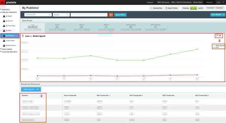
Task: Click the Save Report button
Action: (x=216, y=15)
